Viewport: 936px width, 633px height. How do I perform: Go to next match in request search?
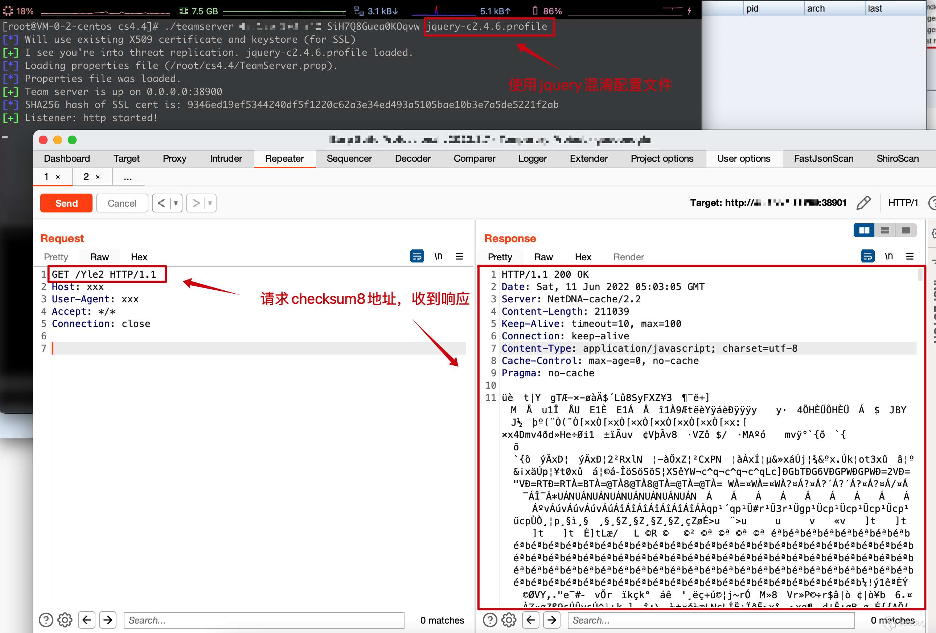coord(107,620)
